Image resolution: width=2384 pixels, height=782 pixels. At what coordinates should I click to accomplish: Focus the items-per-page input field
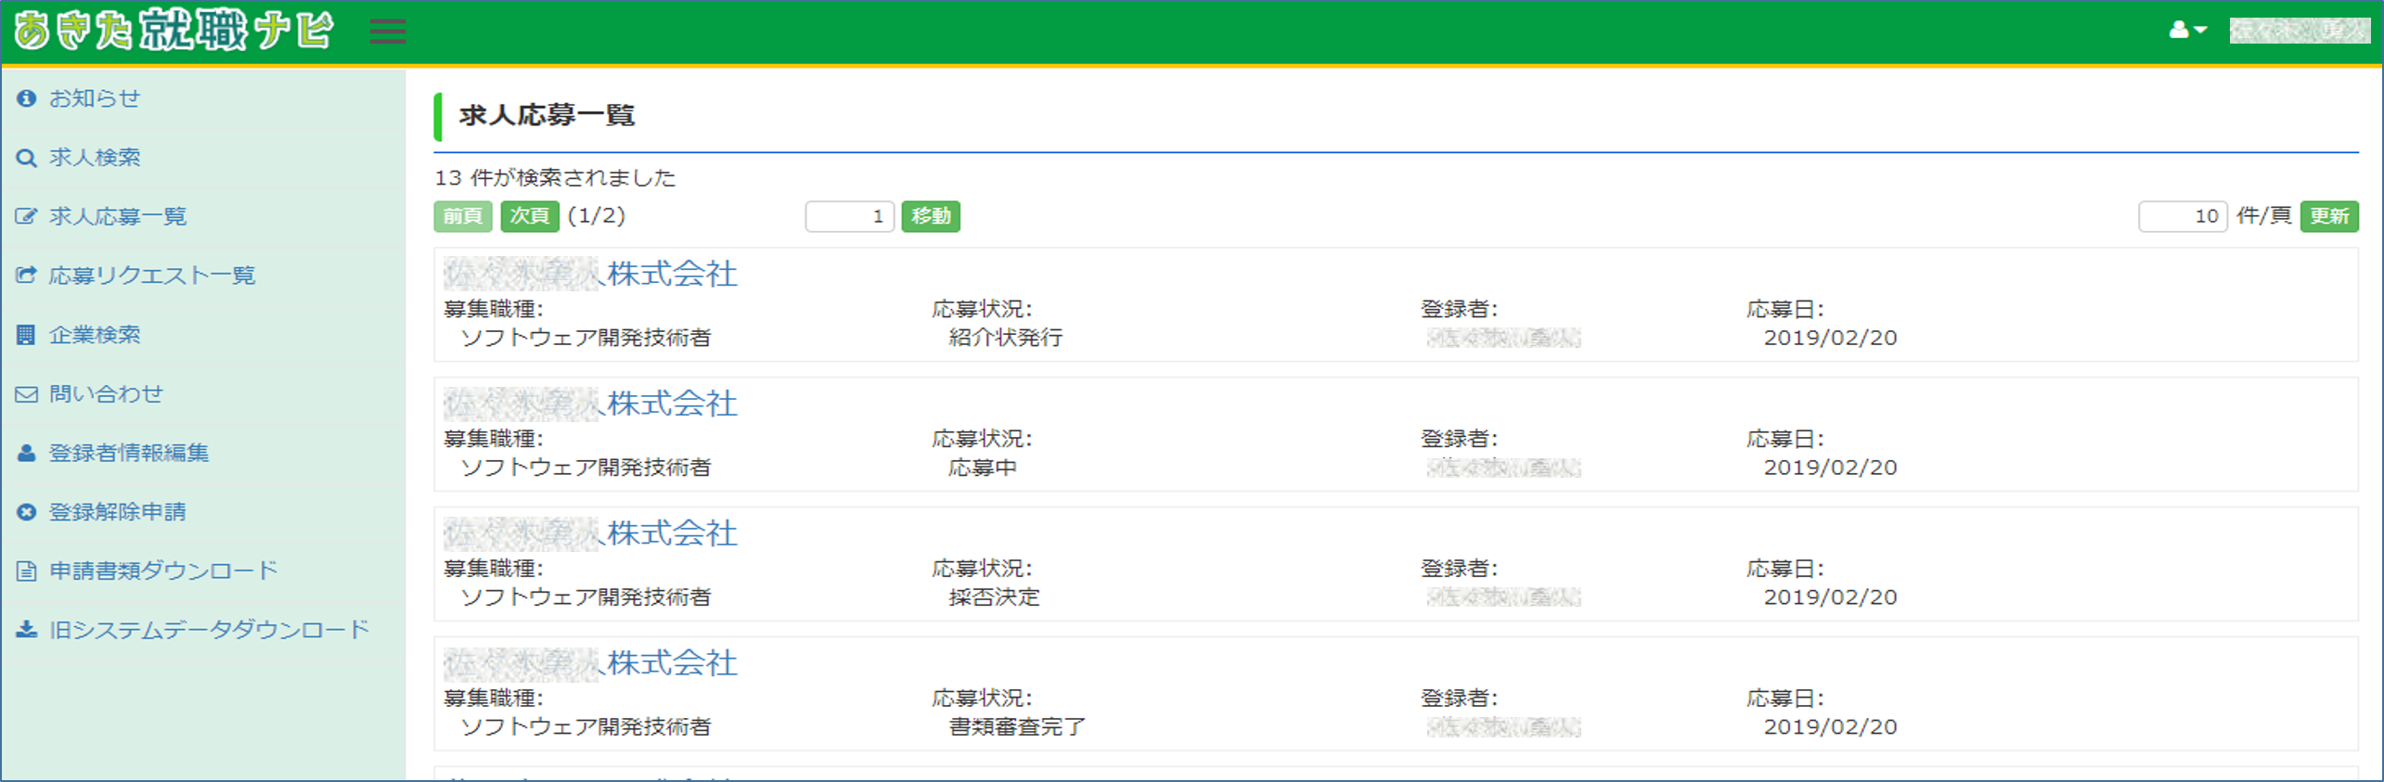coord(2183,216)
